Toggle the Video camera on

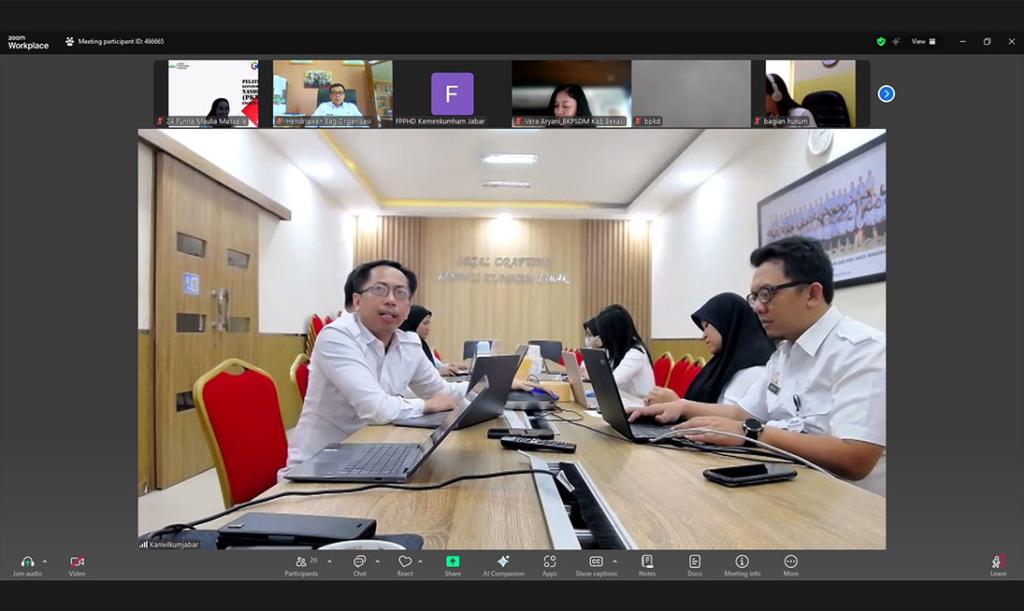click(x=77, y=562)
